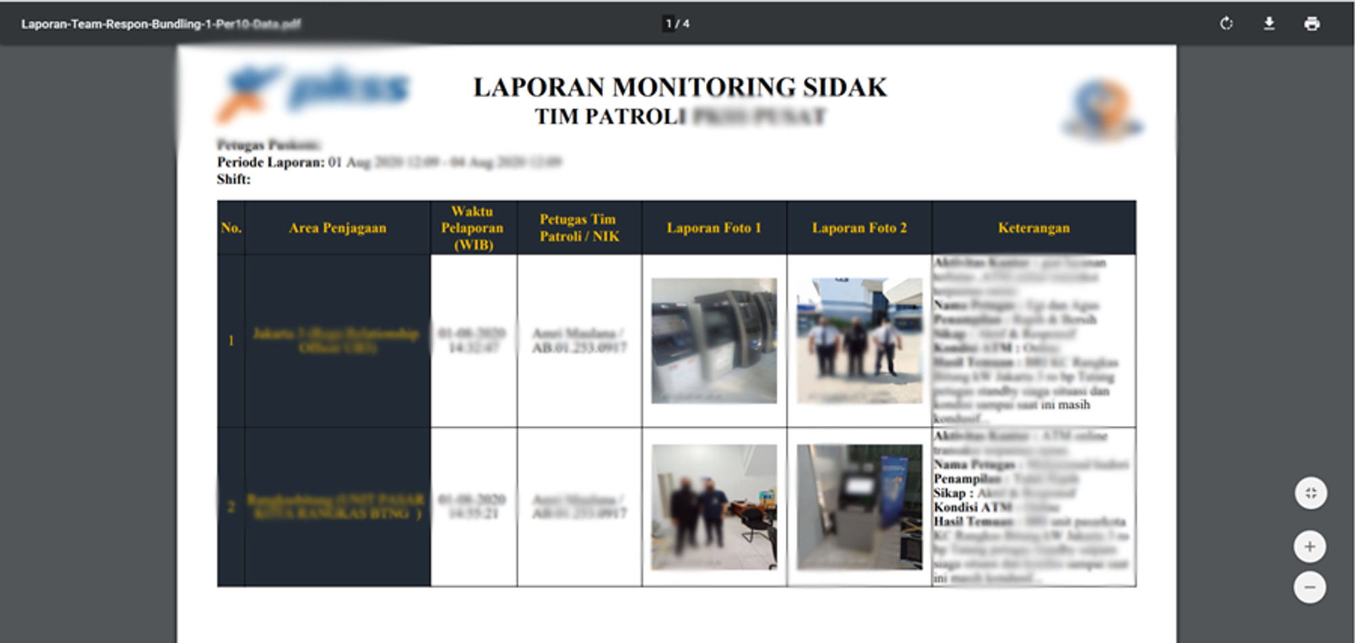The height and width of the screenshot is (643, 1355).
Task: Click the Area Penjagaan cell in row 1
Action: (x=337, y=341)
